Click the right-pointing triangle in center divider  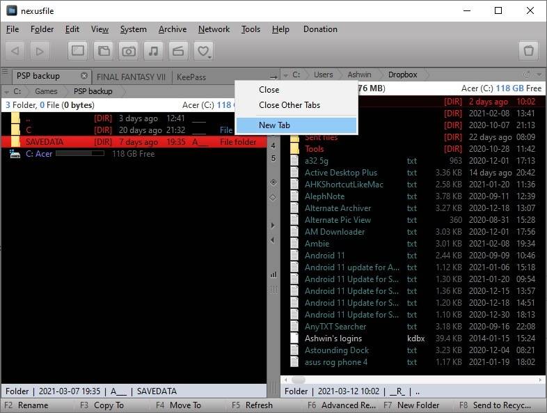tap(273, 226)
